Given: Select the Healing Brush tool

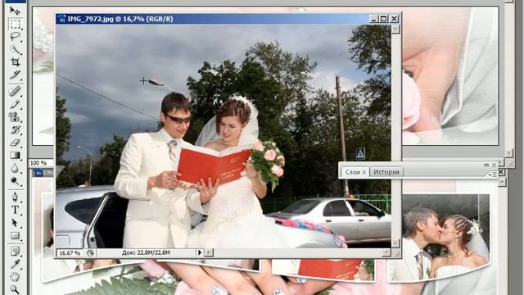Looking at the screenshot, I should pos(15,91).
